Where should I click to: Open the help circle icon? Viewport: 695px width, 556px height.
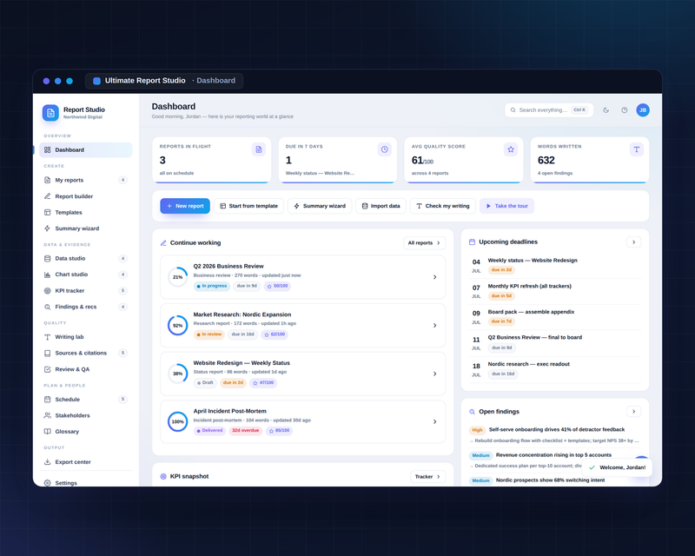624,110
